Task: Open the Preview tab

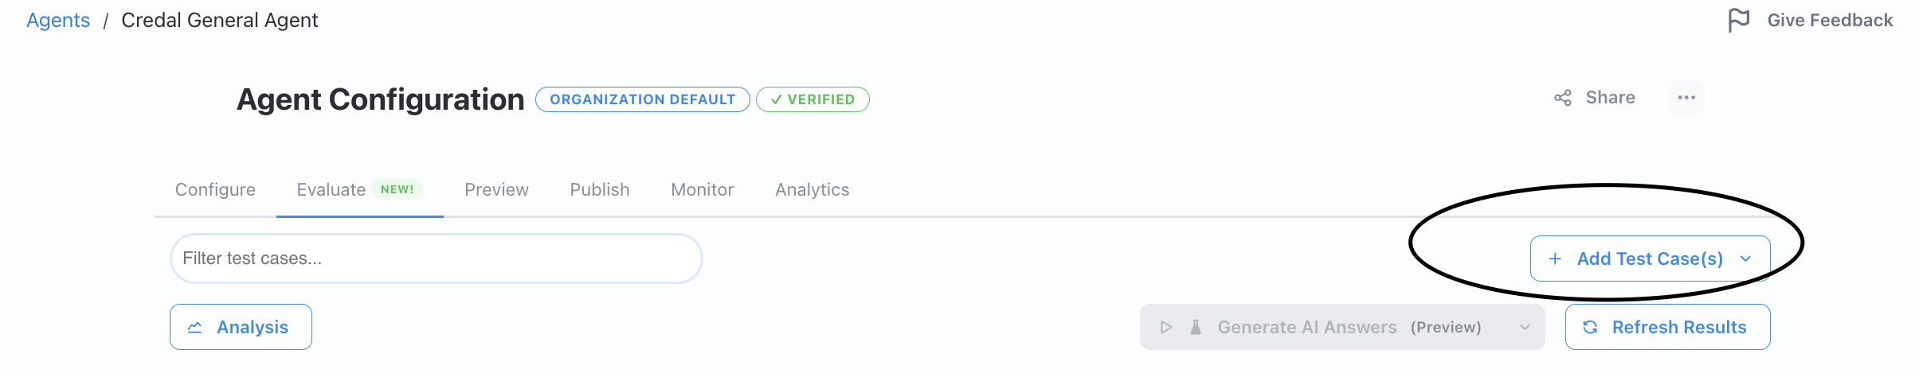Action: click(x=496, y=190)
